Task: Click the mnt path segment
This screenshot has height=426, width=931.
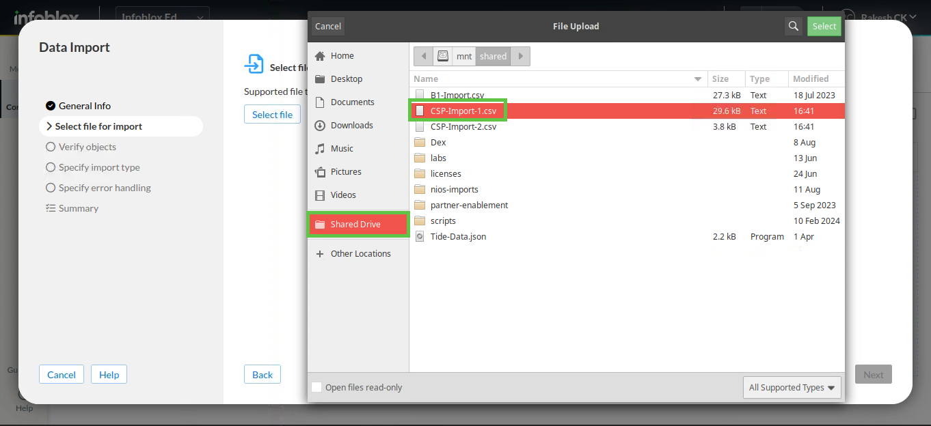Action: point(464,56)
